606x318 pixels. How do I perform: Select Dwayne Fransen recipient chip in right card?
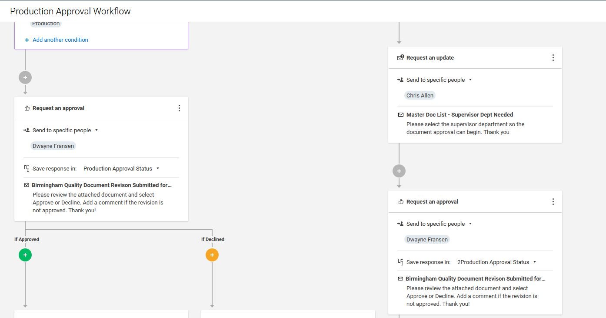click(x=427, y=239)
